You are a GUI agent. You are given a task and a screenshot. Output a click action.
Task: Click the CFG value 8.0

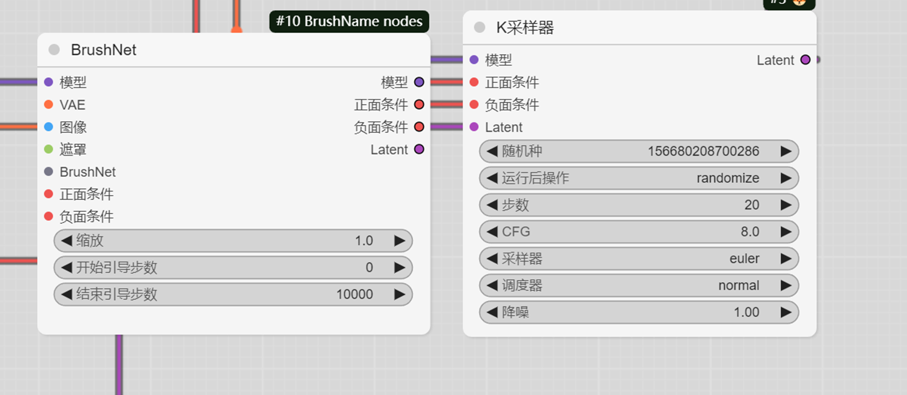click(750, 232)
